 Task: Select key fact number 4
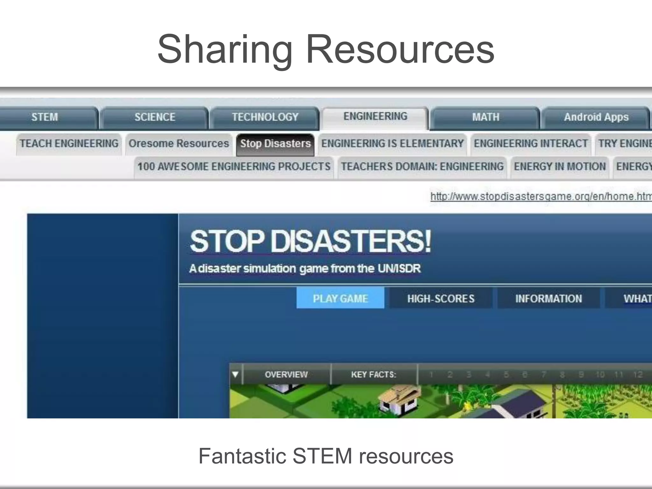coord(487,375)
